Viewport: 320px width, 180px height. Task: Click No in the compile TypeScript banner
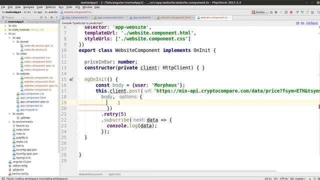(302, 23)
